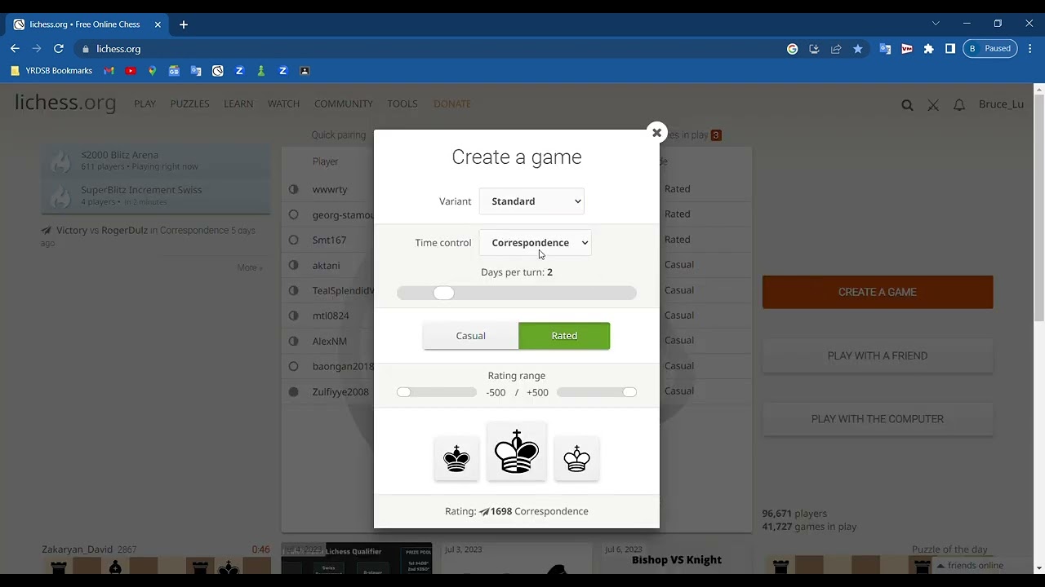Join the Smt167 lobby game
Screen dimensions: 1045x587
pyautogui.click(x=329, y=240)
